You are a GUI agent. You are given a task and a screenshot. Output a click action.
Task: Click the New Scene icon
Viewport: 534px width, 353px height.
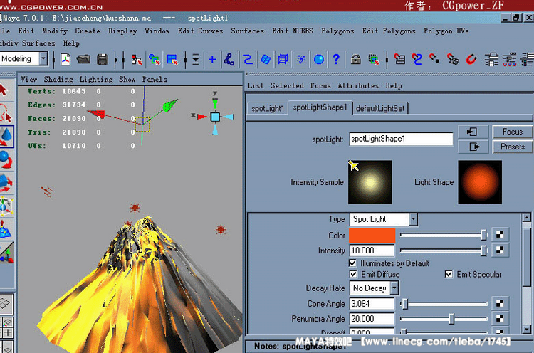click(x=66, y=60)
